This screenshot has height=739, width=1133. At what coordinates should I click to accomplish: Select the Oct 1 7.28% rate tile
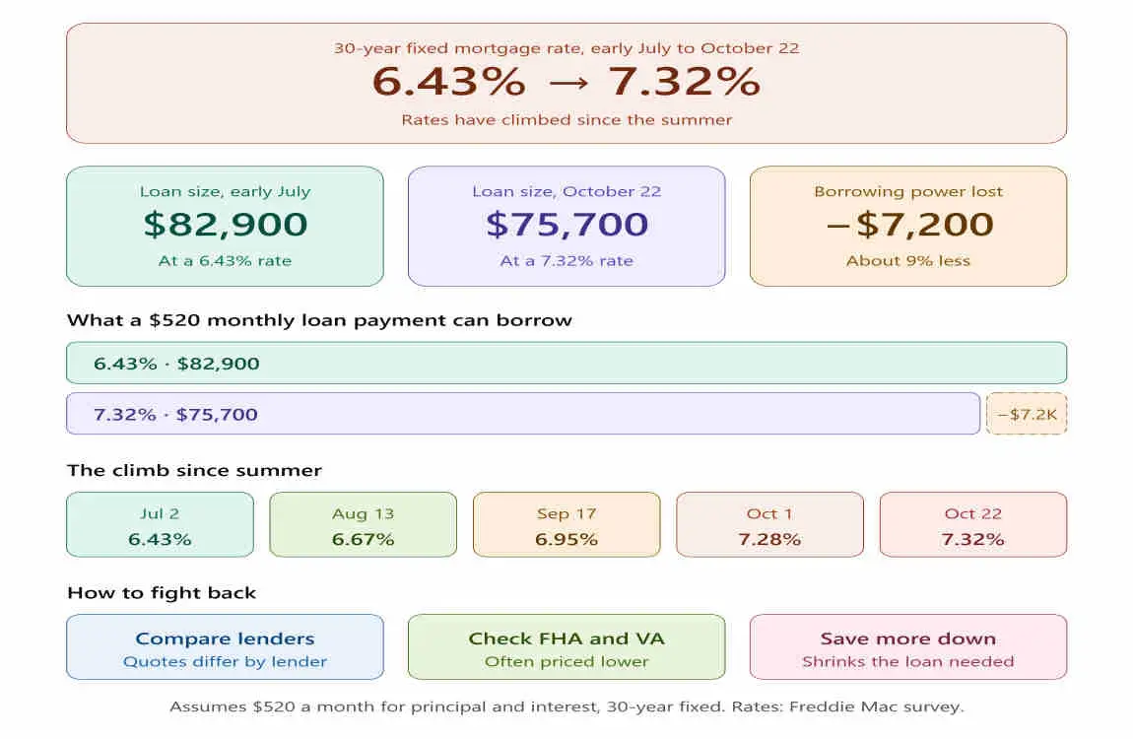coord(769,524)
